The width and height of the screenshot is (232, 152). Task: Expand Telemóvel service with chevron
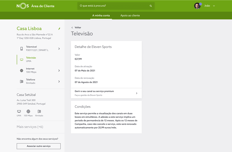(59, 49)
